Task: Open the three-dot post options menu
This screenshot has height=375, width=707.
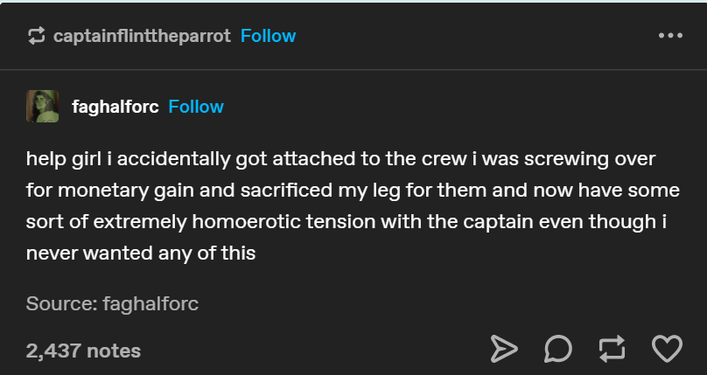Action: tap(669, 36)
